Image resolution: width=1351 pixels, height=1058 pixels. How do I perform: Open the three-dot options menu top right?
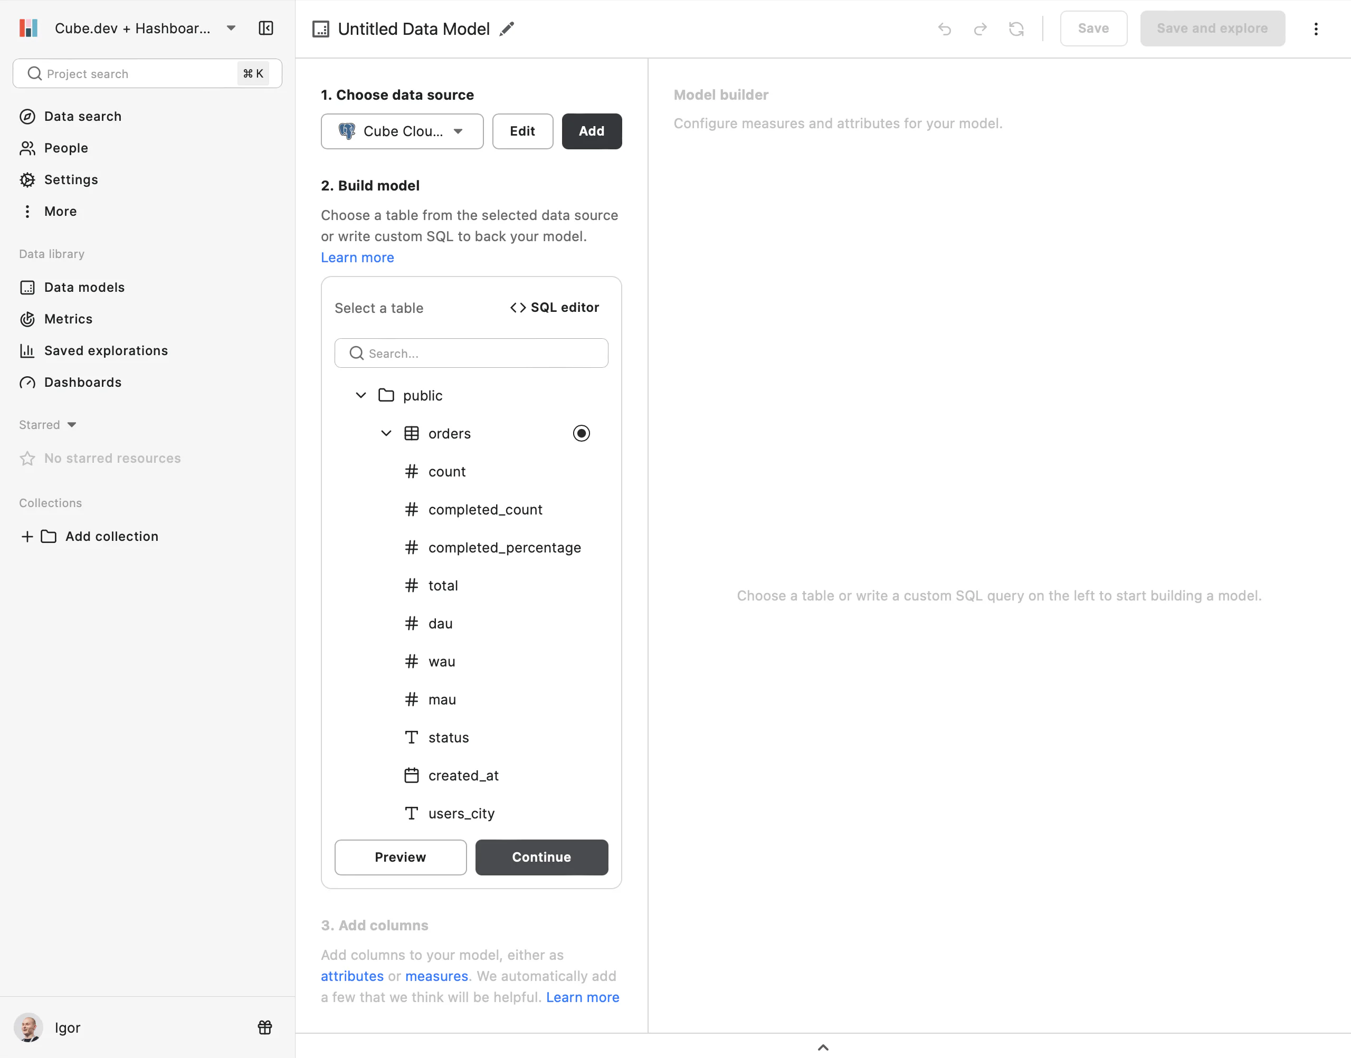point(1316,29)
